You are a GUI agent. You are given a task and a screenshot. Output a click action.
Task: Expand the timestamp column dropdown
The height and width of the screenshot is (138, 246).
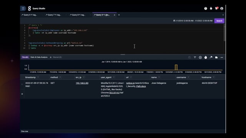click(38, 77)
